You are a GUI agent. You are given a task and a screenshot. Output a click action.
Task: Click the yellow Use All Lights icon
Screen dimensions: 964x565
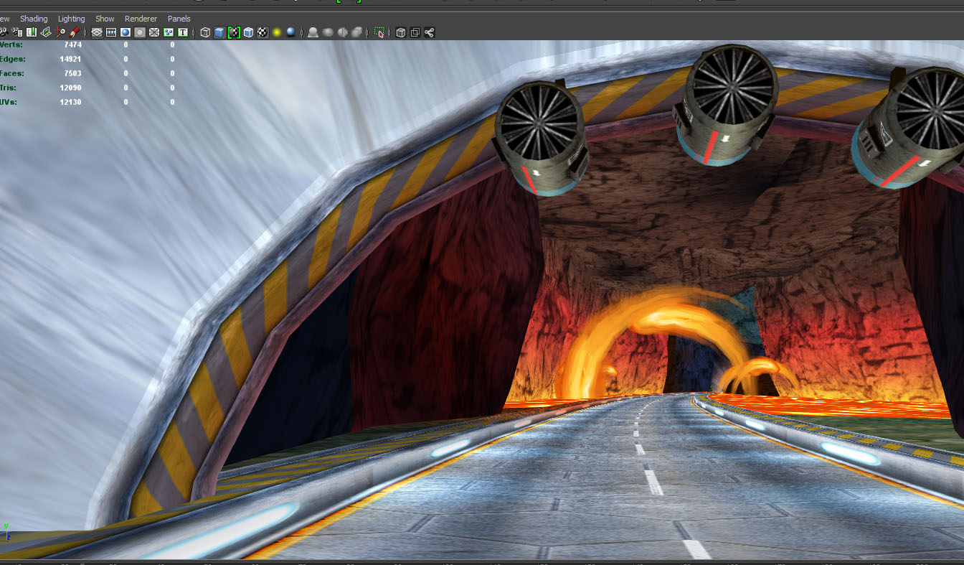coord(276,32)
